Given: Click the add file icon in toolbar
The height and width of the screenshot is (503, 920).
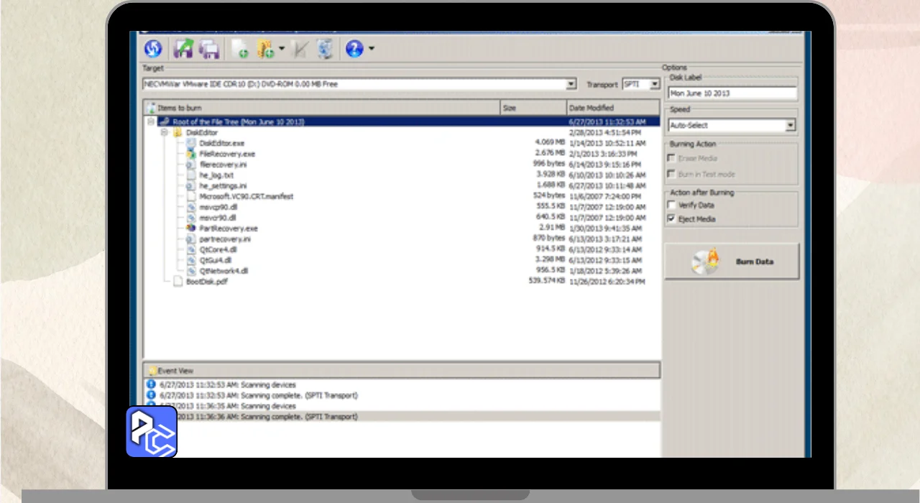Looking at the screenshot, I should 240,49.
